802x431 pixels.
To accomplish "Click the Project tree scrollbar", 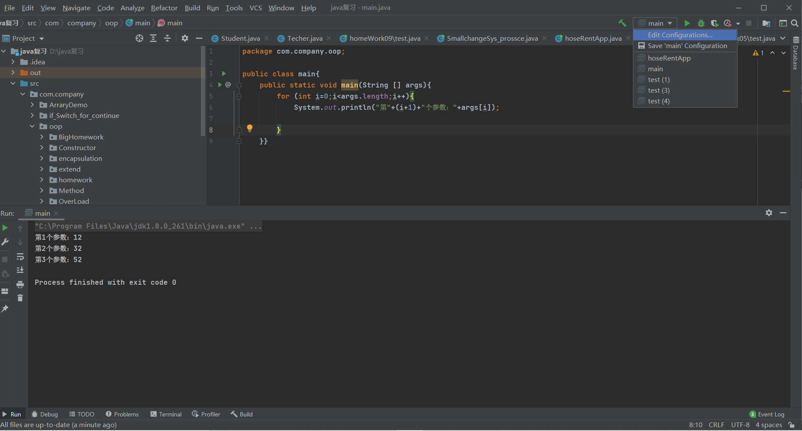I will [x=203, y=91].
